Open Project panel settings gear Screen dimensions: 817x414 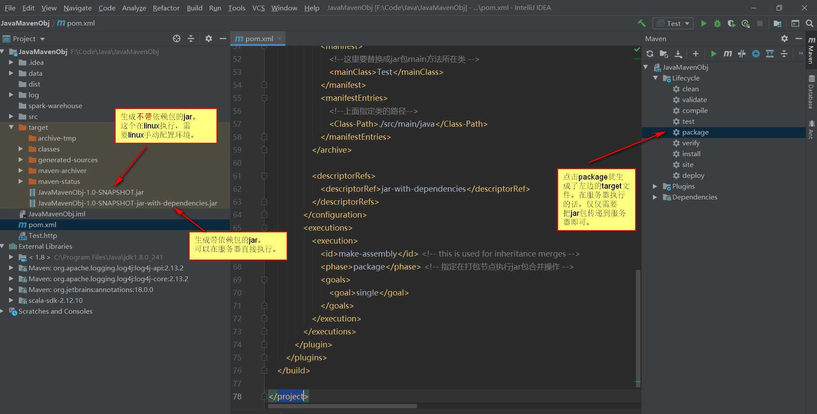pyautogui.click(x=209, y=39)
